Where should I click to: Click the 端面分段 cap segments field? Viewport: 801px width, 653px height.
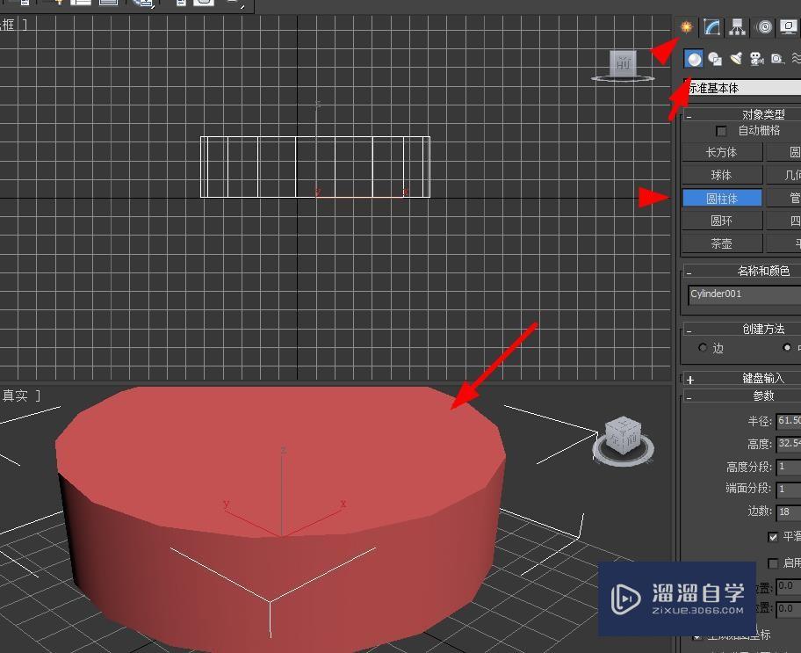(x=788, y=489)
